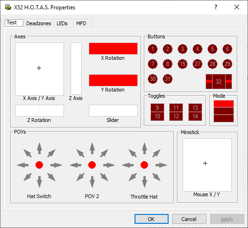The image size is (248, 228).
Task: Click the Throttle Hat down arrow
Action: 144,182
